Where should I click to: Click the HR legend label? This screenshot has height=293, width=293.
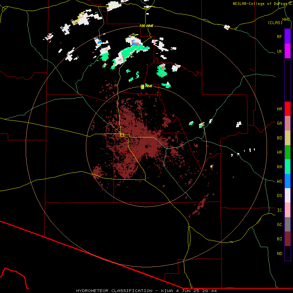279,152
